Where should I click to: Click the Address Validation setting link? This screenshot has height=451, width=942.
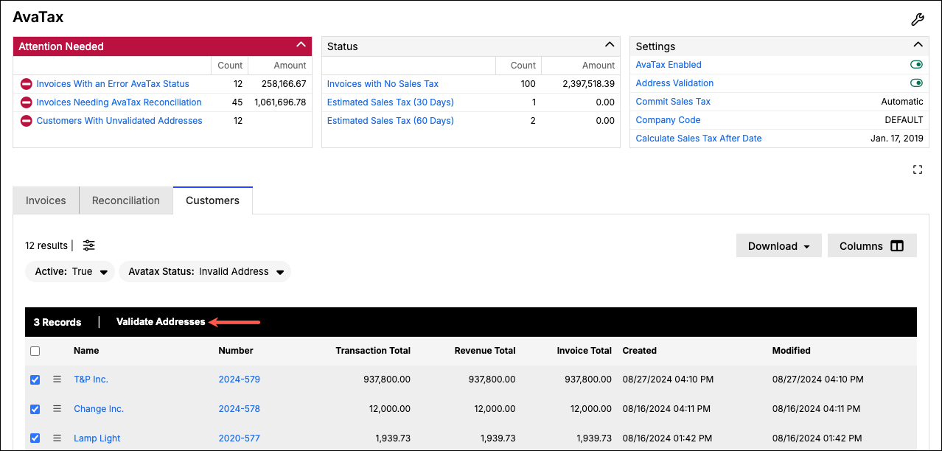click(x=674, y=83)
